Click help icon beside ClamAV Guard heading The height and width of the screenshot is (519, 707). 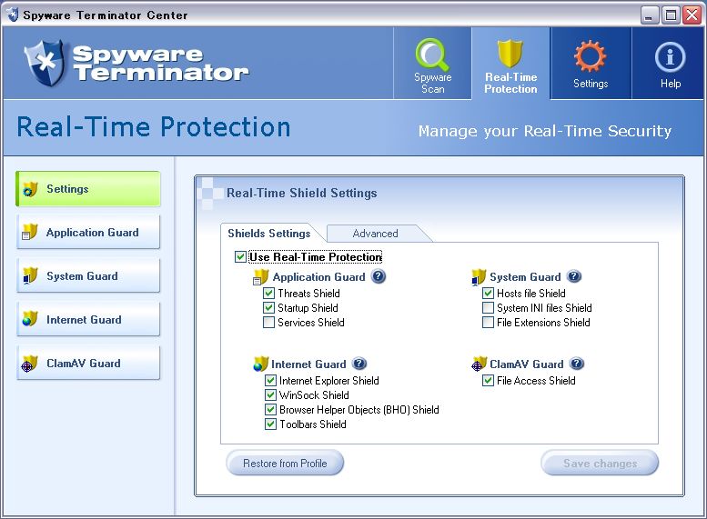click(577, 364)
